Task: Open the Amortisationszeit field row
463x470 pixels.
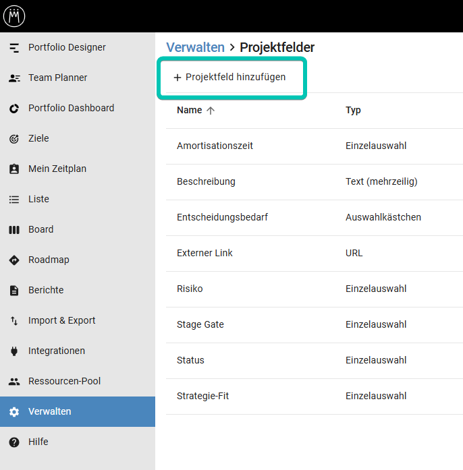Action: (x=215, y=146)
